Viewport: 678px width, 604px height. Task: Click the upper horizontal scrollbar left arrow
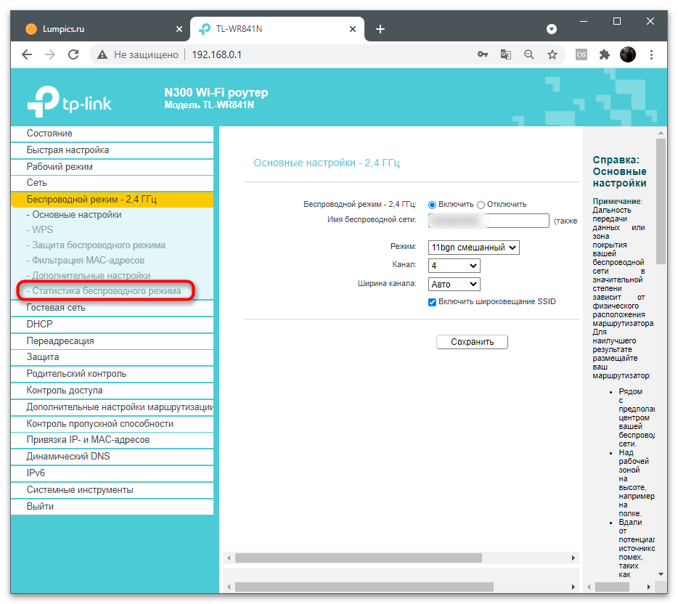tap(229, 558)
